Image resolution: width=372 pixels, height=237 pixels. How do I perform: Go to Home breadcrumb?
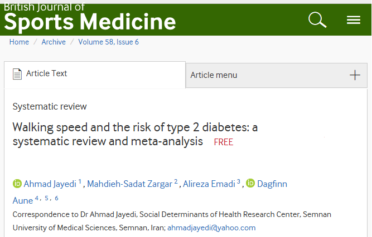[x=19, y=42]
